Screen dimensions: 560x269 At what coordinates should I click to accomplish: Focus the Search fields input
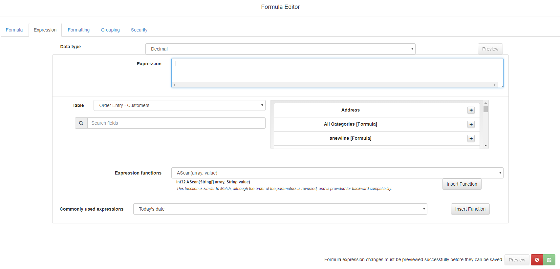tap(176, 123)
